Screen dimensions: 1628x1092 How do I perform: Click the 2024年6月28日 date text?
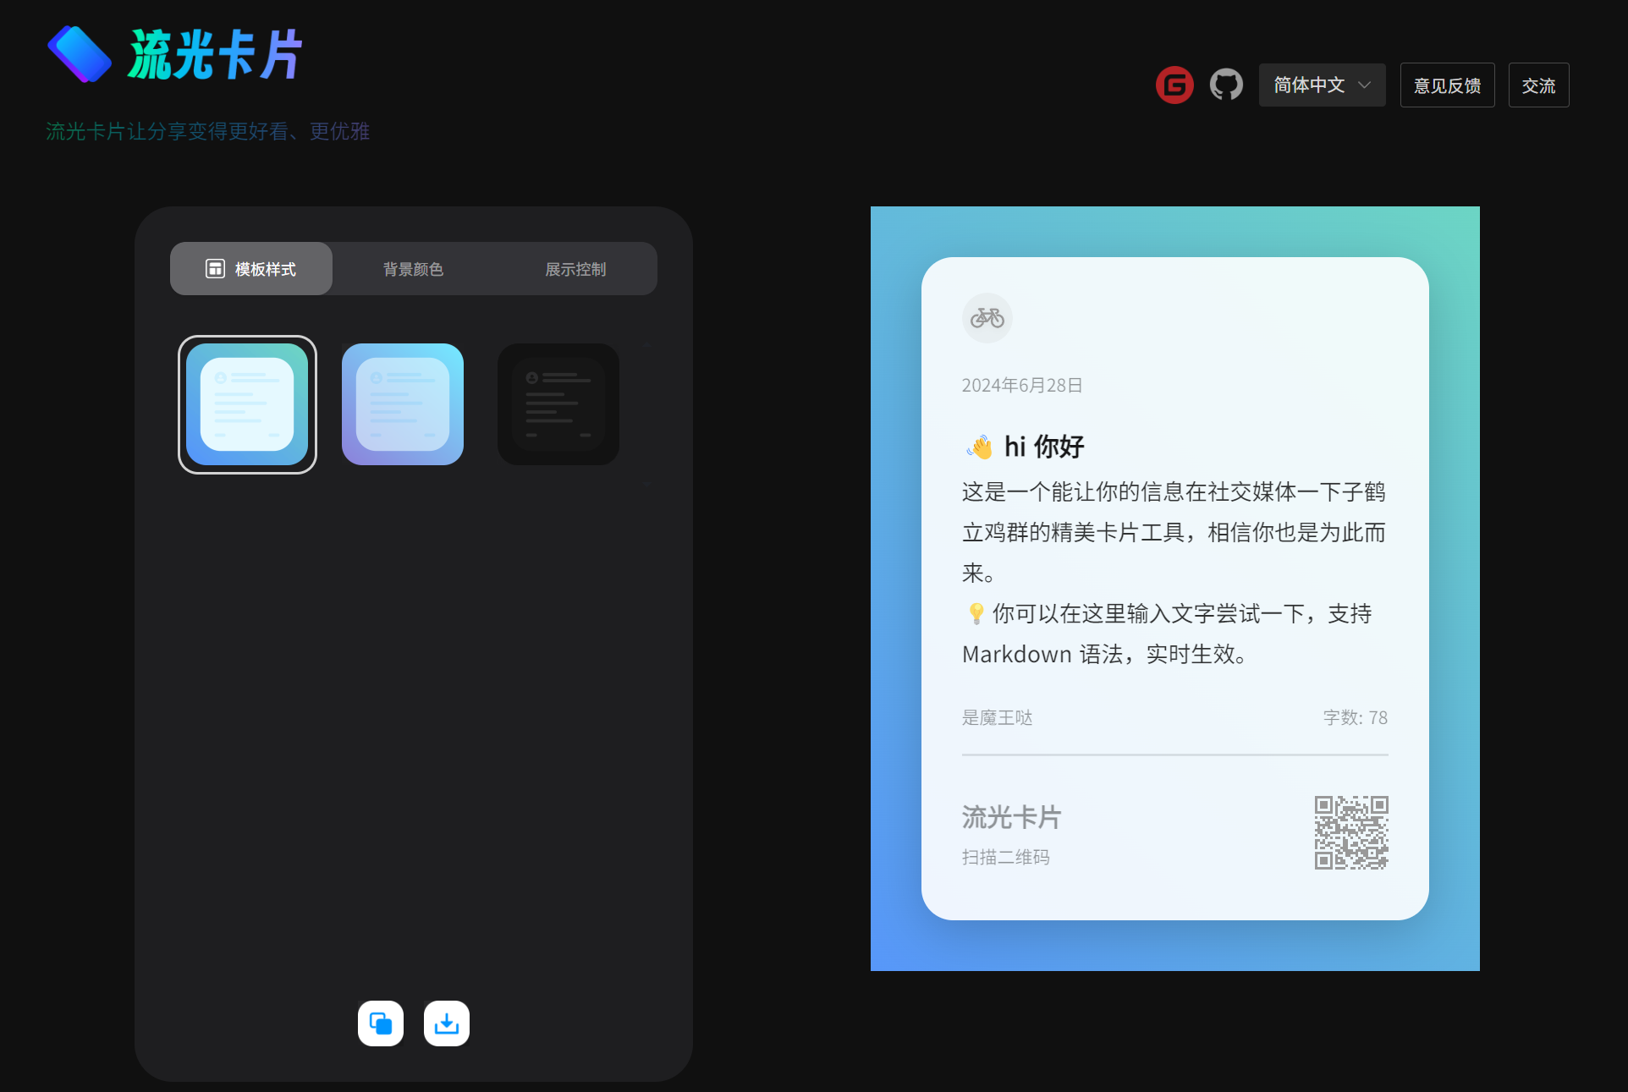1022,386
